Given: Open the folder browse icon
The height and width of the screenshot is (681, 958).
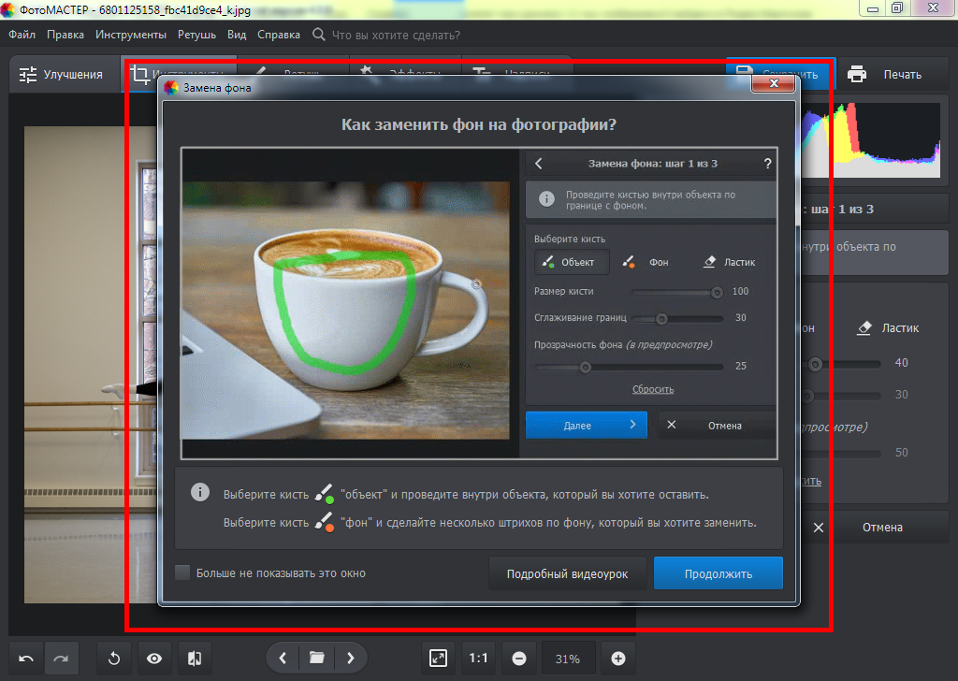Looking at the screenshot, I should pos(316,659).
